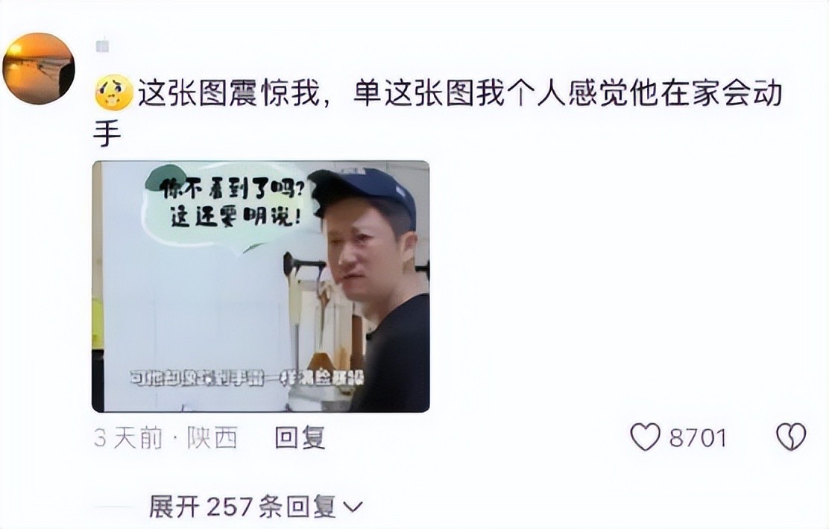
Task: Open the attached image thumbnail
Action: click(x=261, y=286)
